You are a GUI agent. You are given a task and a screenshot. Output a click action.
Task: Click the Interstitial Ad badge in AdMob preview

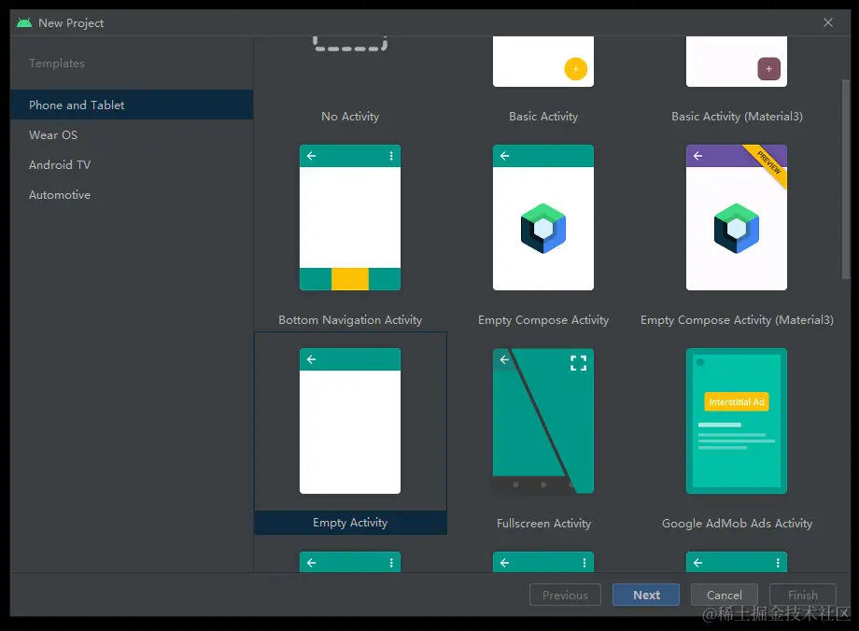[737, 402]
